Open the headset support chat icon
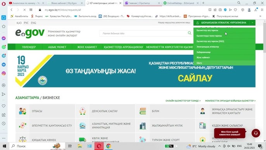Screen dimensions: 266x150 [x=256, y=133]
